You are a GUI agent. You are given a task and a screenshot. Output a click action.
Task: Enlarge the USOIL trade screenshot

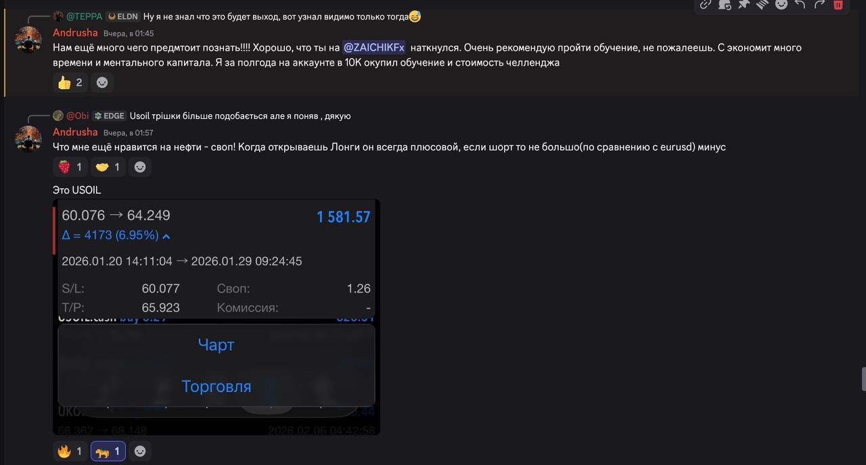pyautogui.click(x=216, y=316)
